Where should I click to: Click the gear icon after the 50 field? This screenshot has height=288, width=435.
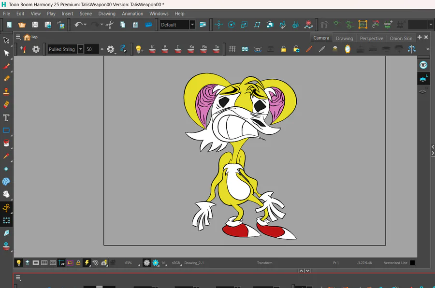click(111, 49)
